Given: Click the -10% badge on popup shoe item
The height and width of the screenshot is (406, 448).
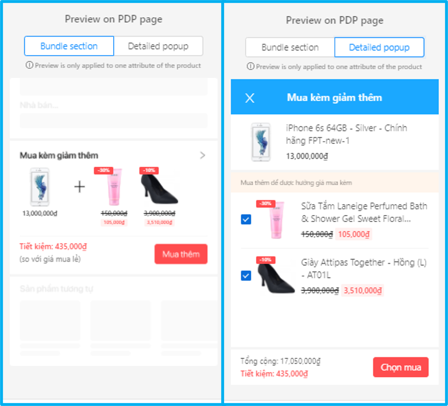Looking at the screenshot, I should pyautogui.click(x=266, y=260).
